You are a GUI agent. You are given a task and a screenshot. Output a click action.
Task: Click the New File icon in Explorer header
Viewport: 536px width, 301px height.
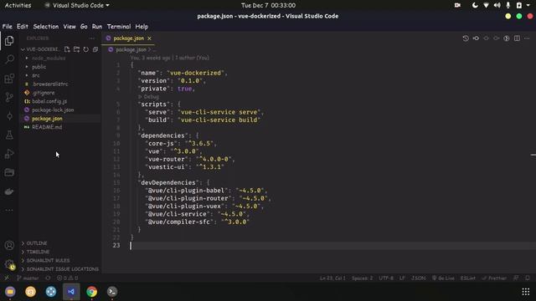point(67,49)
